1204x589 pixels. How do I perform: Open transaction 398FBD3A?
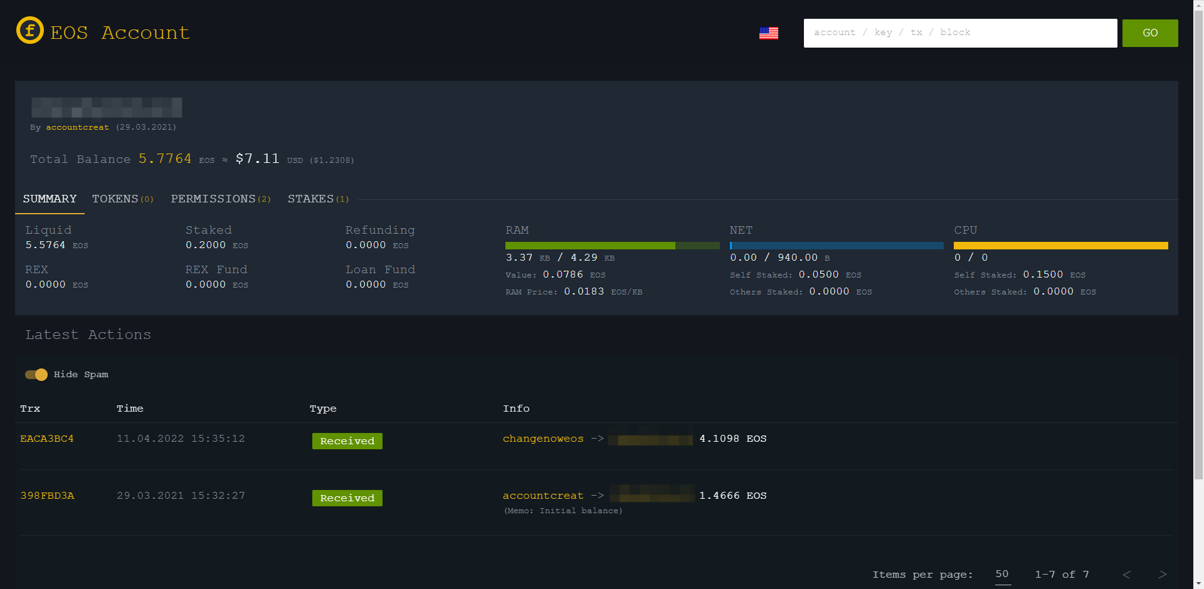coord(47,496)
